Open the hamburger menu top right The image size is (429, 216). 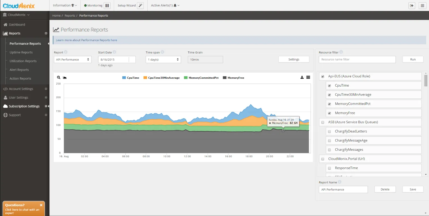coord(423,5)
